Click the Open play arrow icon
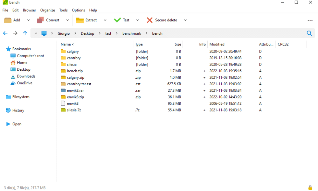The height and width of the screenshot is (191, 318). [x=8, y=124]
